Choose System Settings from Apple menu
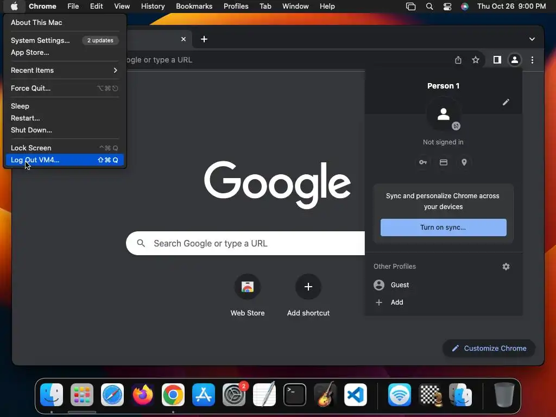 65,40
